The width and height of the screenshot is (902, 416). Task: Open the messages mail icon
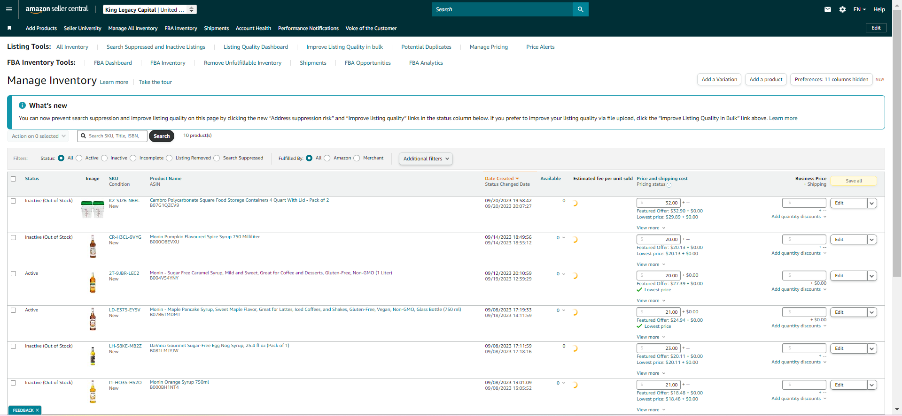click(828, 9)
